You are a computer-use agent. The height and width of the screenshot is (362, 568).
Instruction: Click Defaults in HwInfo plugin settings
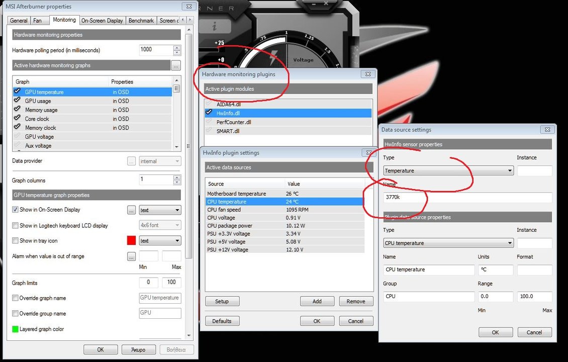point(222,321)
